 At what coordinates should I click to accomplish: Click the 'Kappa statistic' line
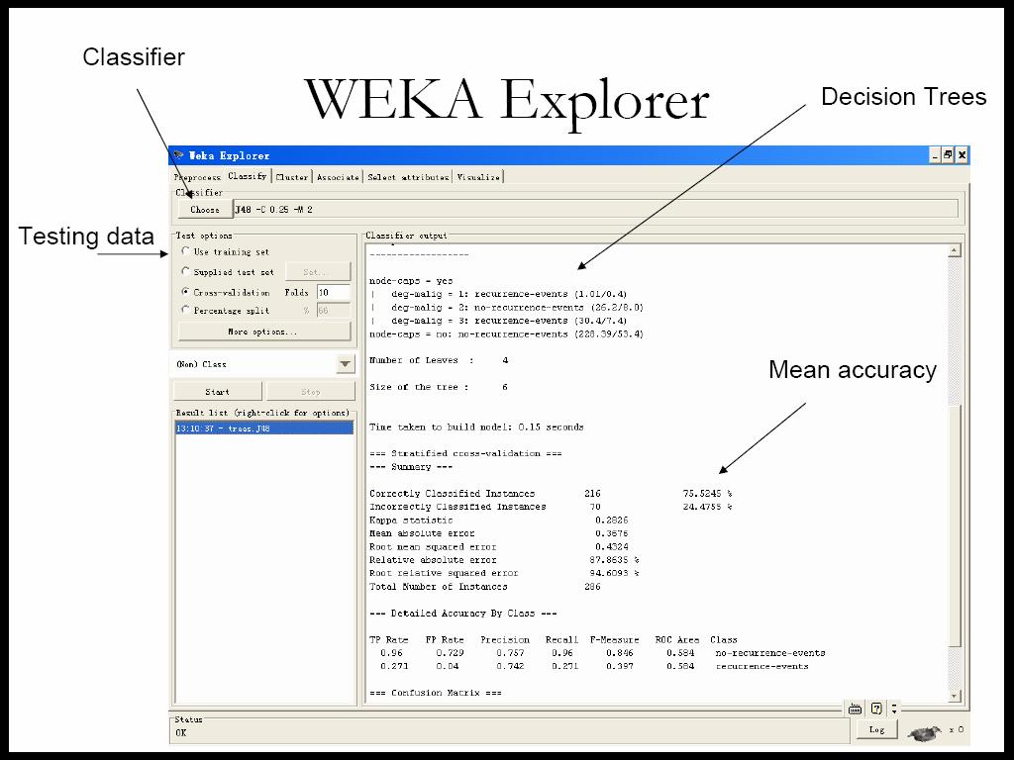[x=499, y=521]
